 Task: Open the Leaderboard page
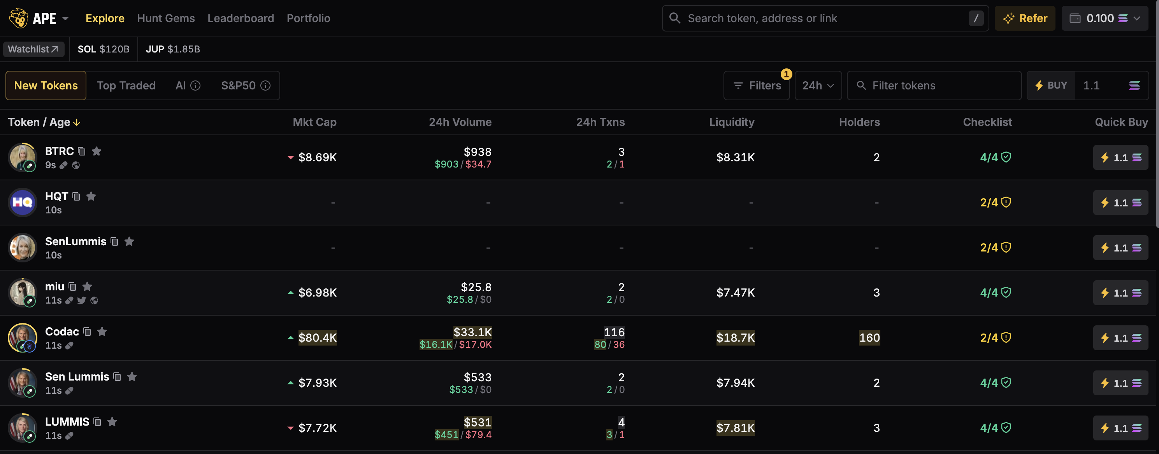[x=241, y=18]
